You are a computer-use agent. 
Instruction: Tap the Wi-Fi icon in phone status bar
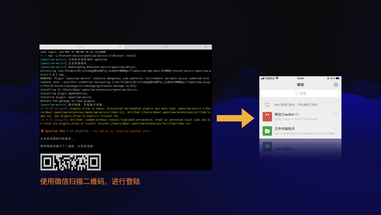277,78
